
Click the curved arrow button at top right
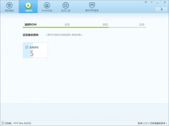tap(161, 9)
